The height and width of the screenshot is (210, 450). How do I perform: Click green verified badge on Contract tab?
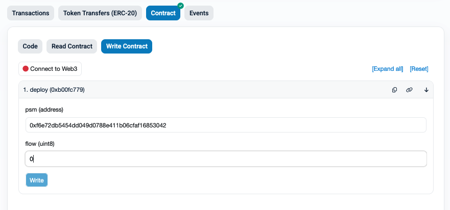(180, 6)
